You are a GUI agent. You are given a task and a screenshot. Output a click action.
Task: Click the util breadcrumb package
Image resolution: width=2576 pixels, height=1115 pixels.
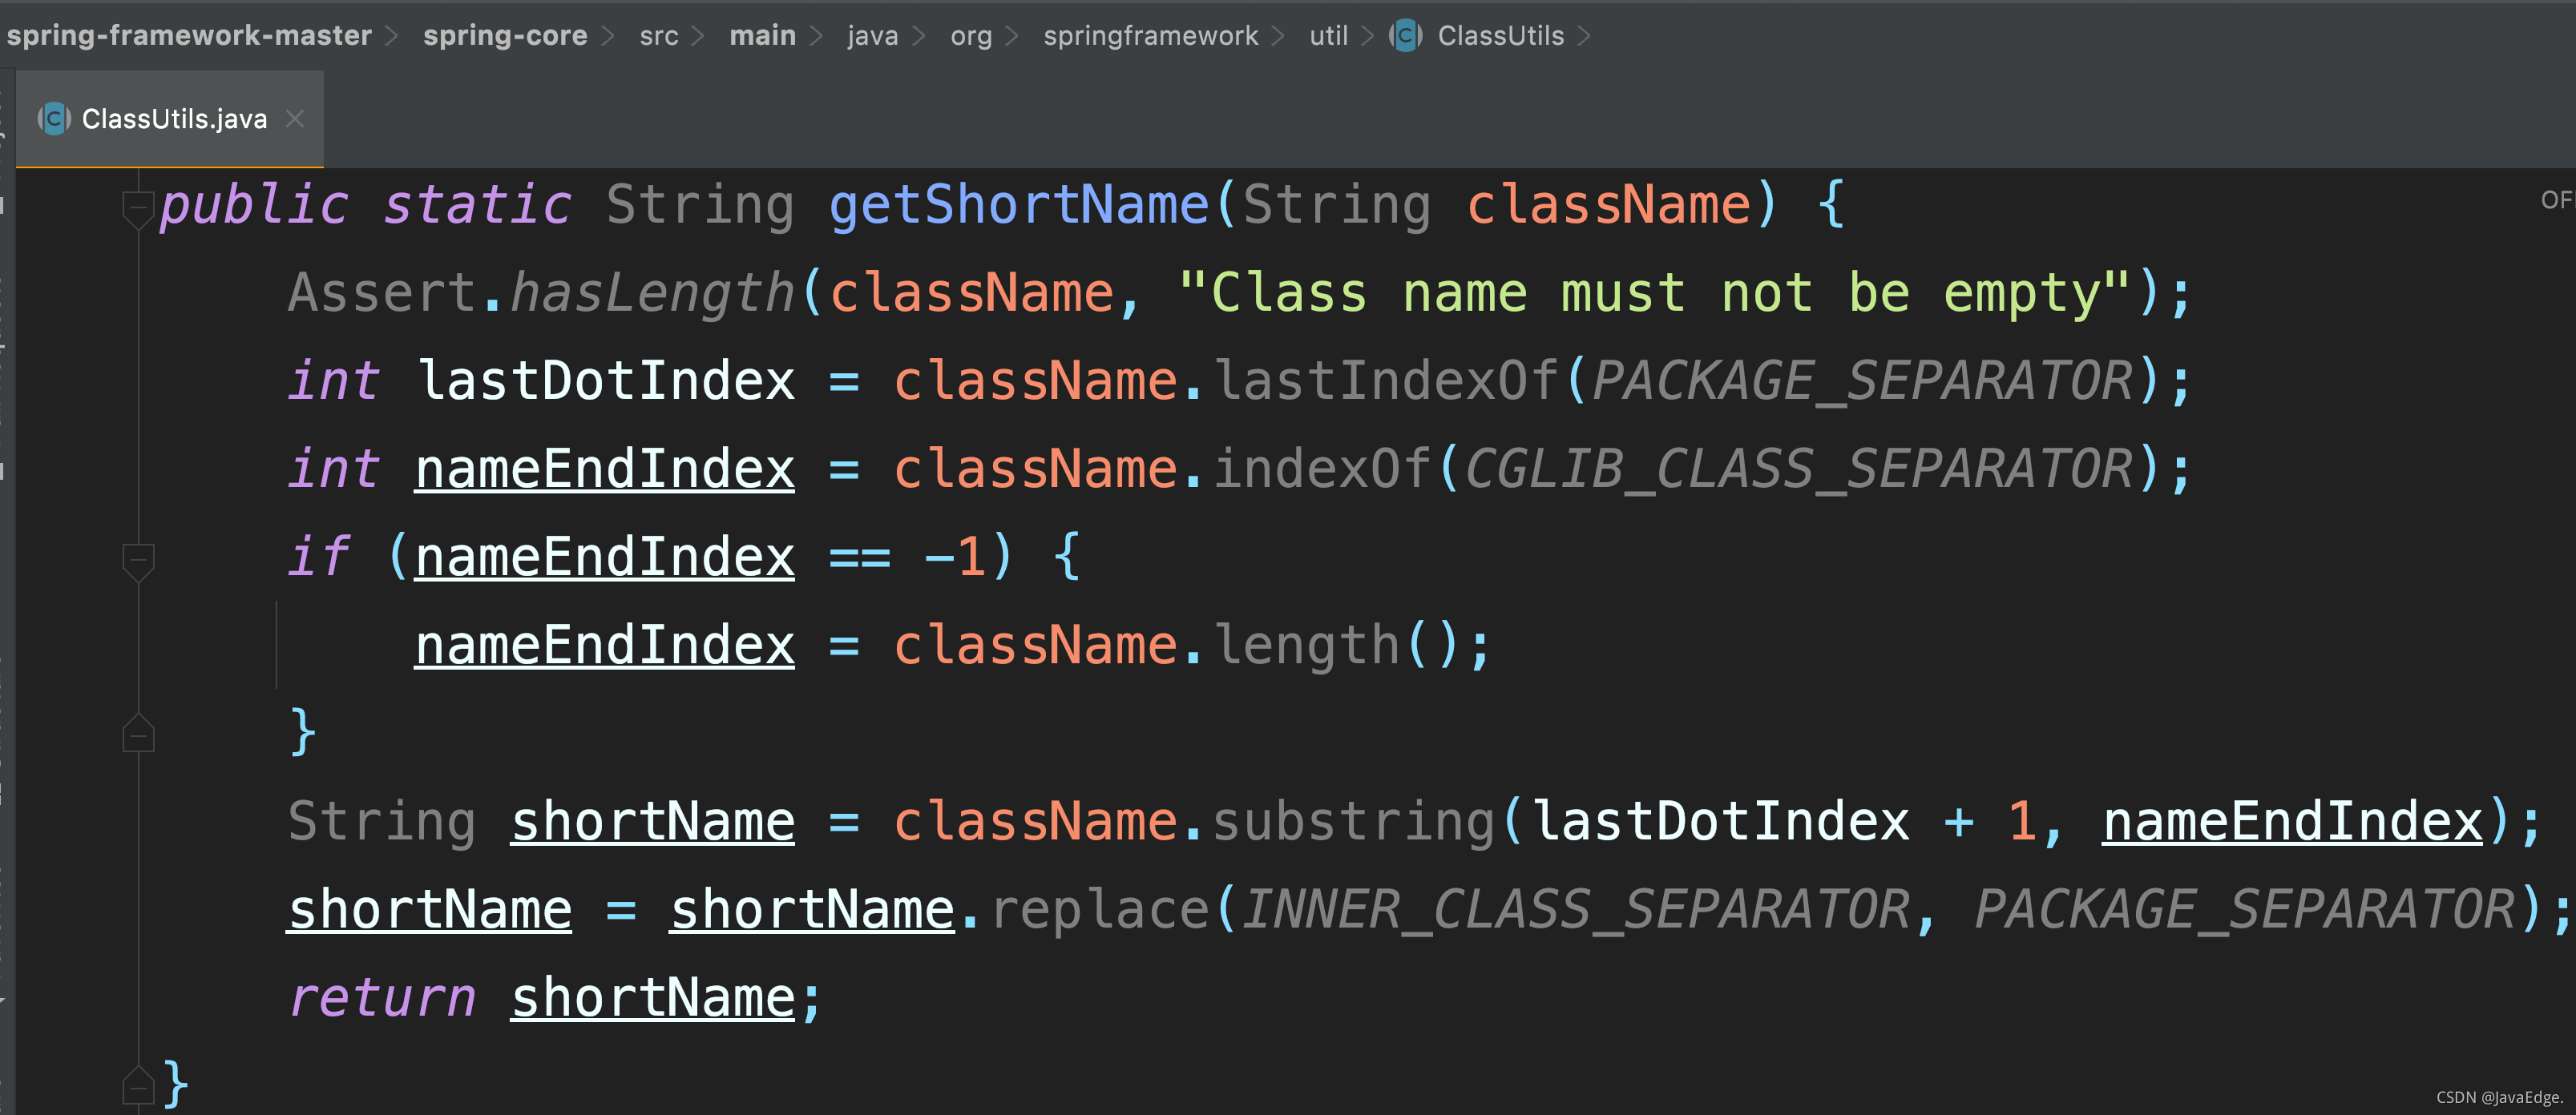click(x=1329, y=36)
